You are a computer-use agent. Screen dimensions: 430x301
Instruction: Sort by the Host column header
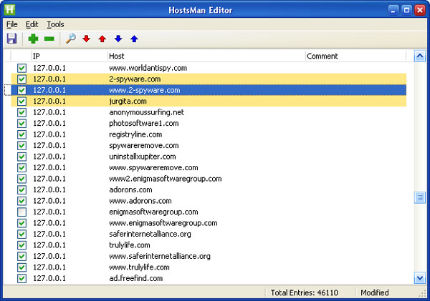(x=206, y=56)
